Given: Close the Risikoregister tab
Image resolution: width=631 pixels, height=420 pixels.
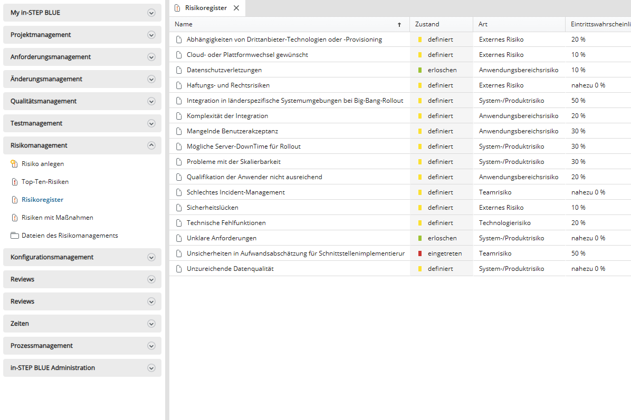Looking at the screenshot, I should point(236,8).
